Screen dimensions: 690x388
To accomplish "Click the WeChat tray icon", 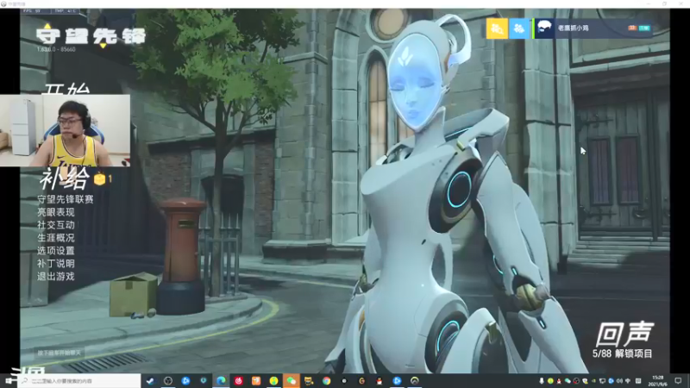I will click(x=568, y=381).
